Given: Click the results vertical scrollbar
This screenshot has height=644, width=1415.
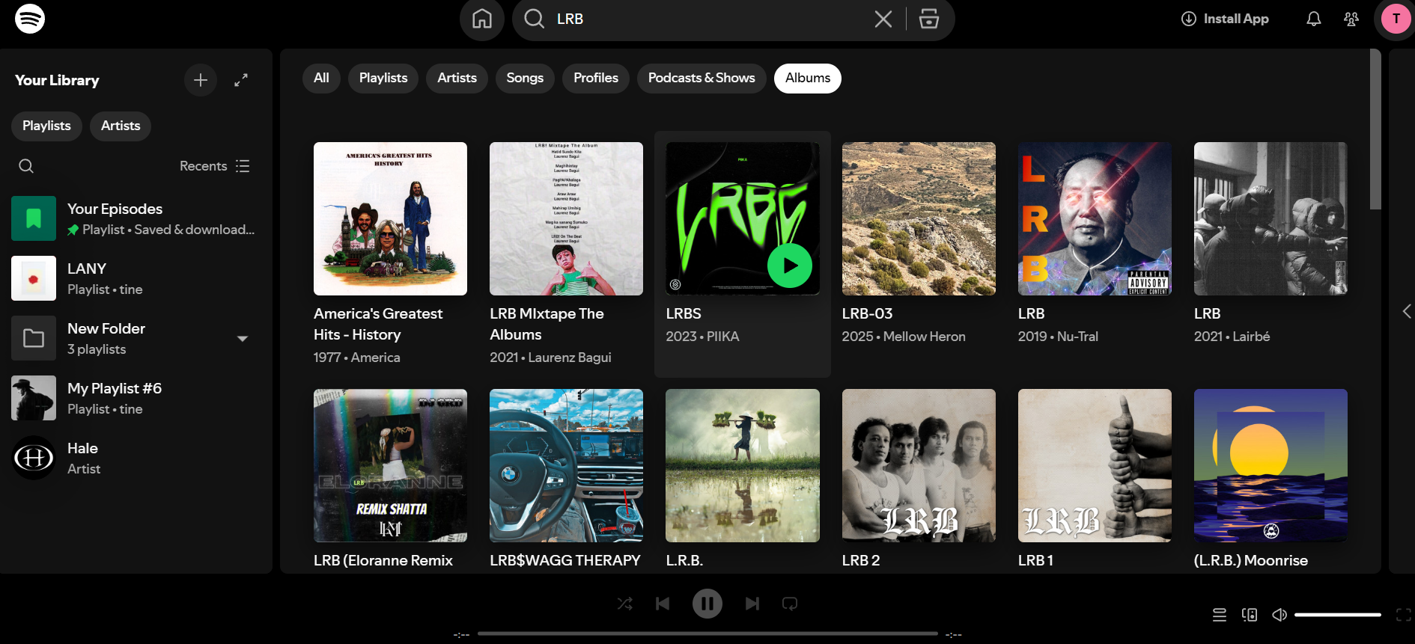Looking at the screenshot, I should (1375, 129).
